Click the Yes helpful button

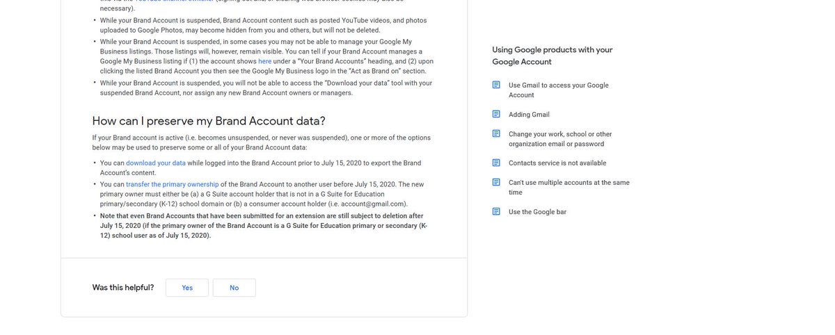(x=187, y=288)
